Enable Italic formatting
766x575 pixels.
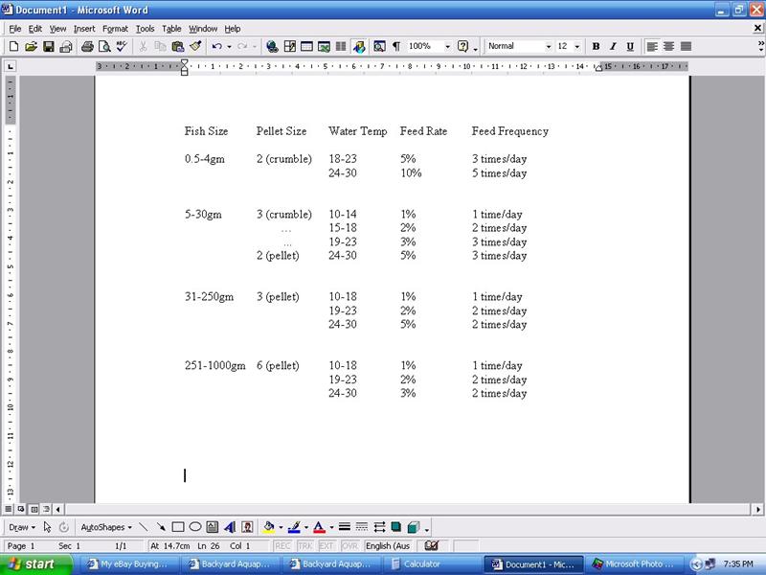point(614,45)
